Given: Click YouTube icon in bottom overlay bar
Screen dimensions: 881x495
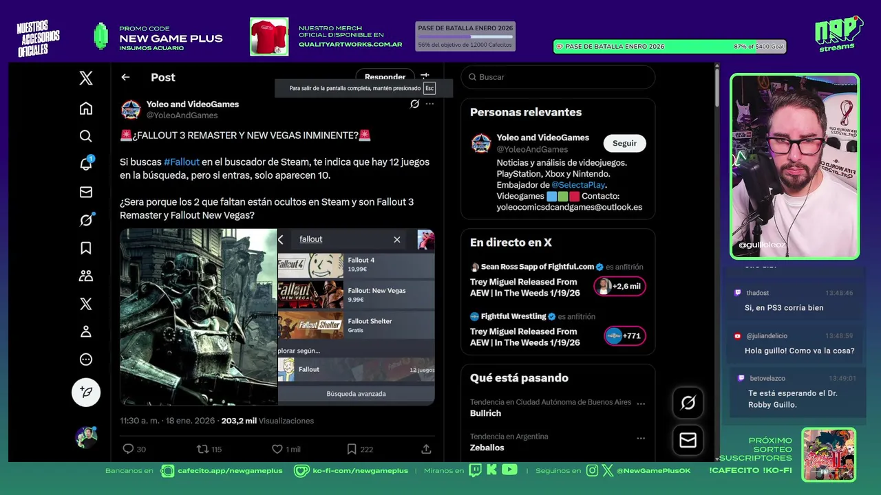Looking at the screenshot, I should (509, 470).
